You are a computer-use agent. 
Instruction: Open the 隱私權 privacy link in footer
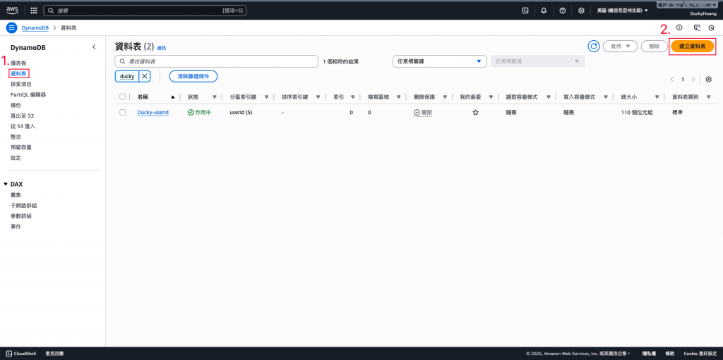[650, 354]
